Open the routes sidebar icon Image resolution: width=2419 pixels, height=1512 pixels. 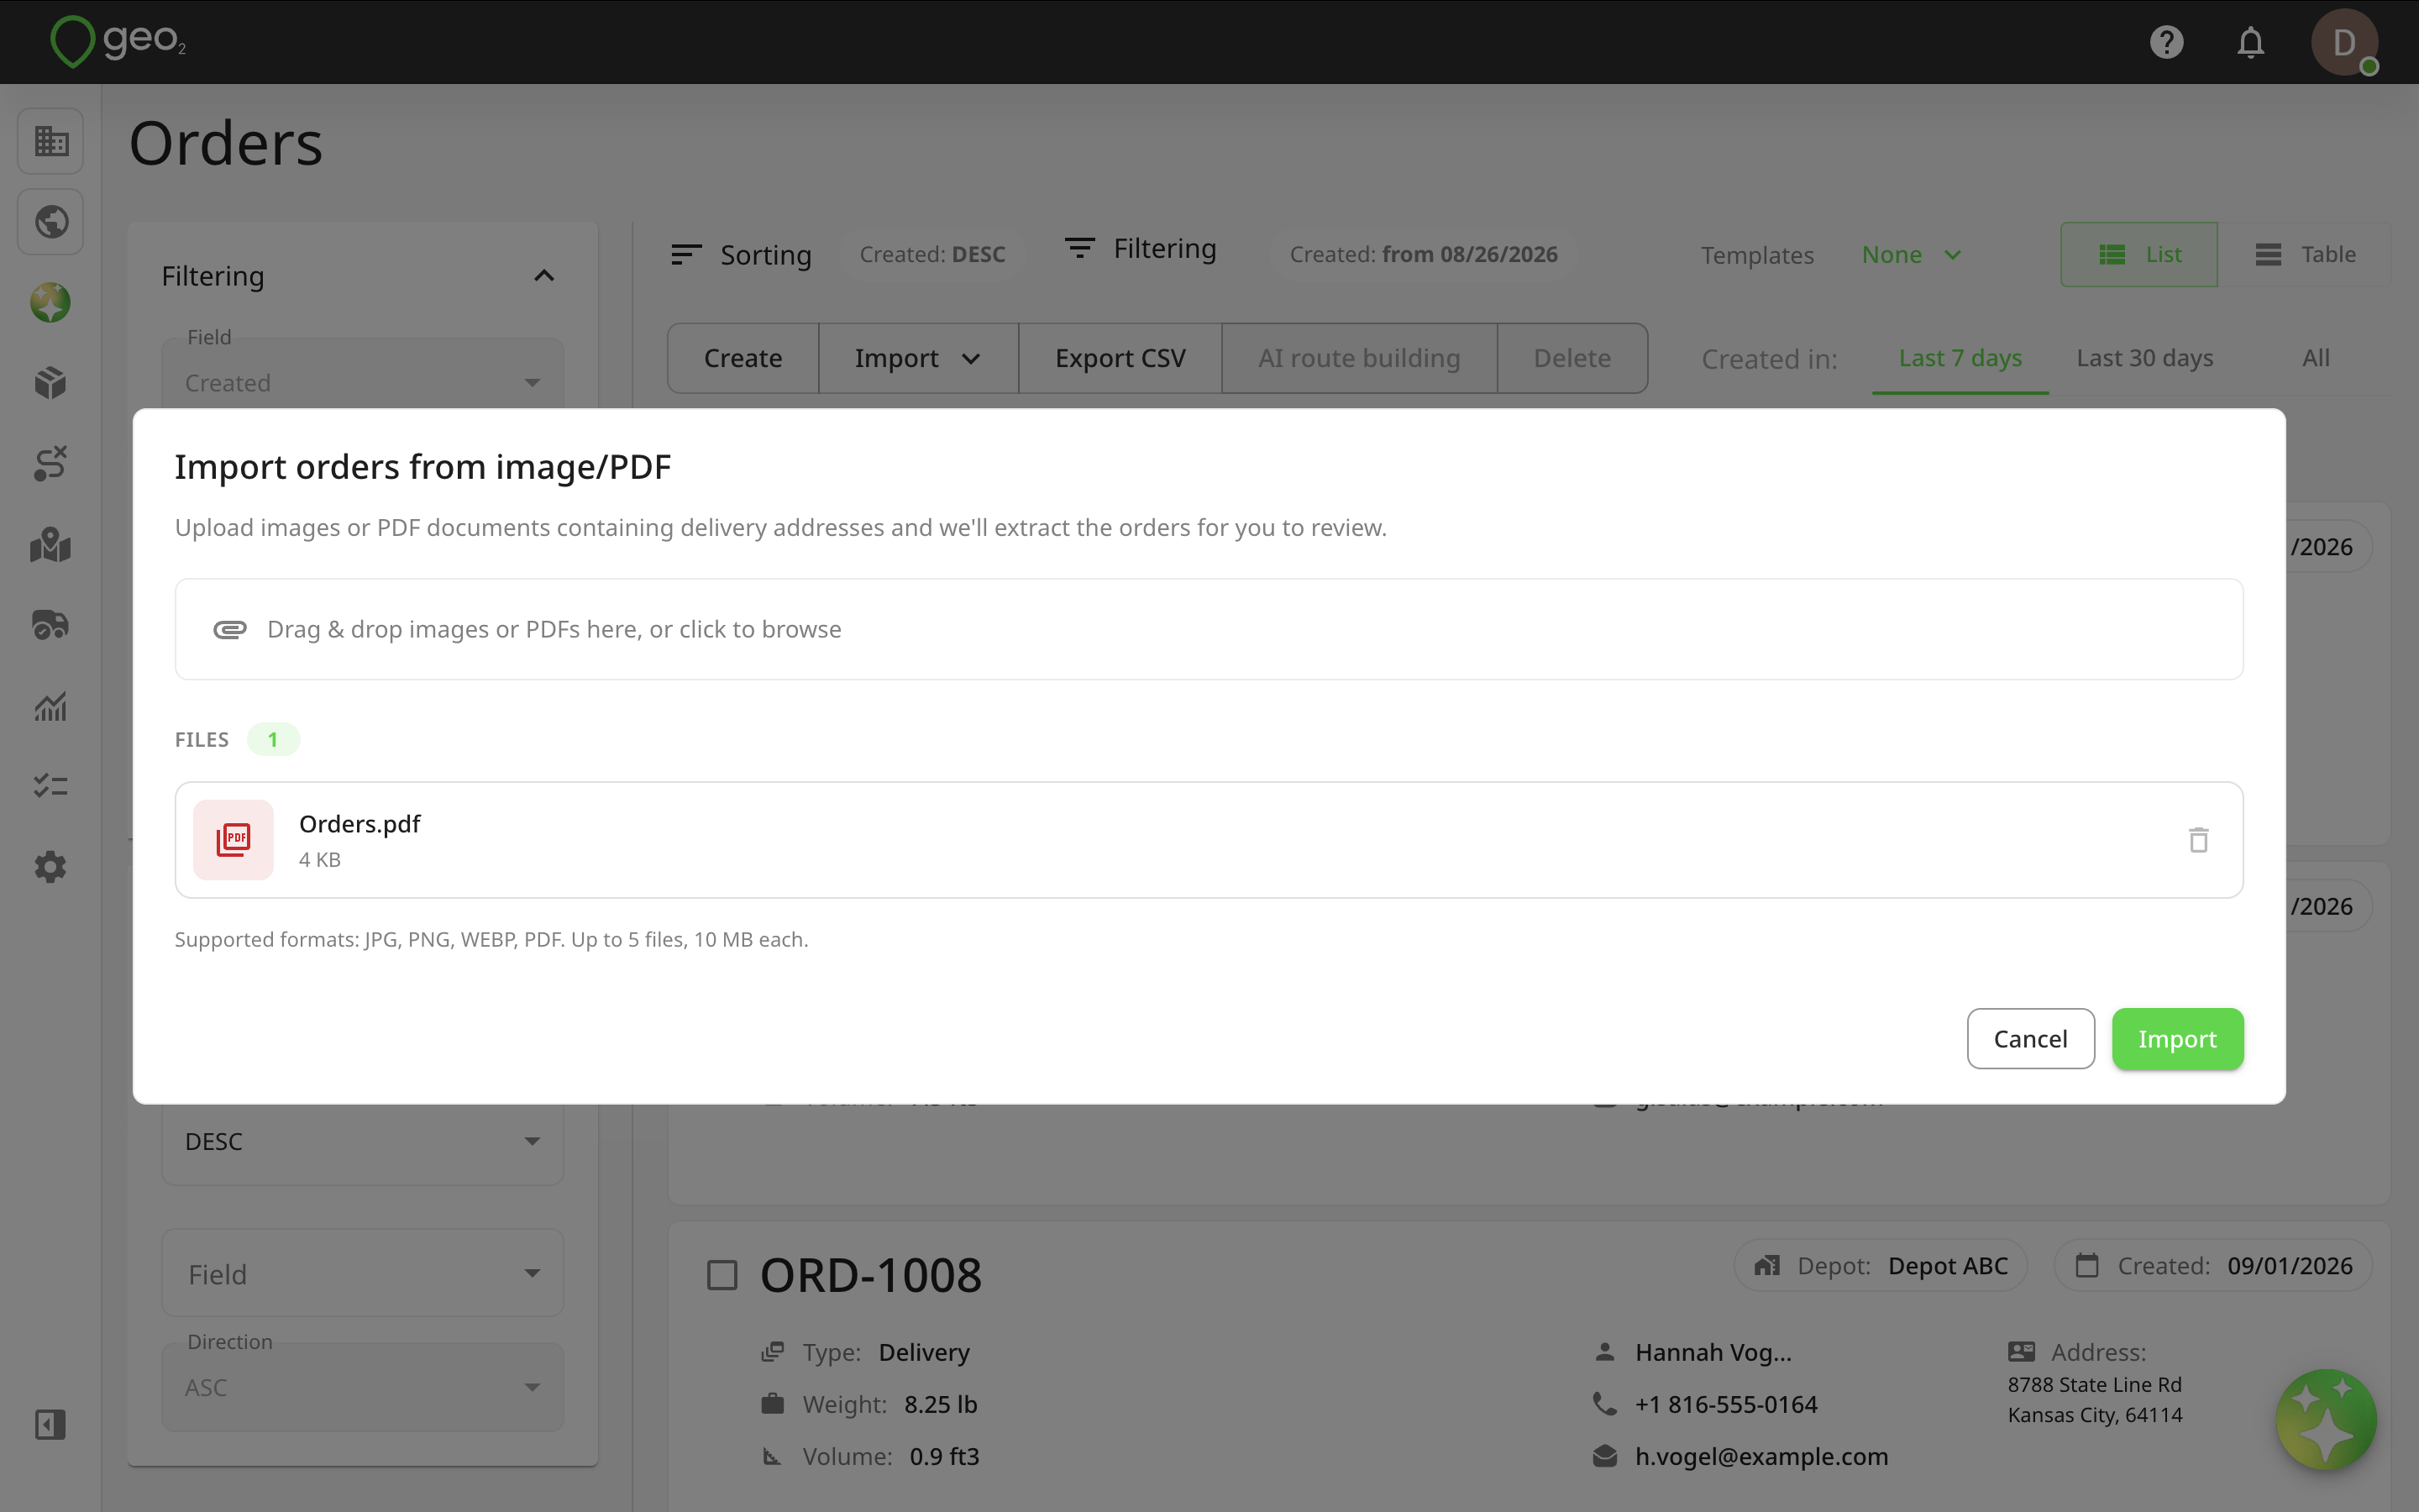click(50, 464)
